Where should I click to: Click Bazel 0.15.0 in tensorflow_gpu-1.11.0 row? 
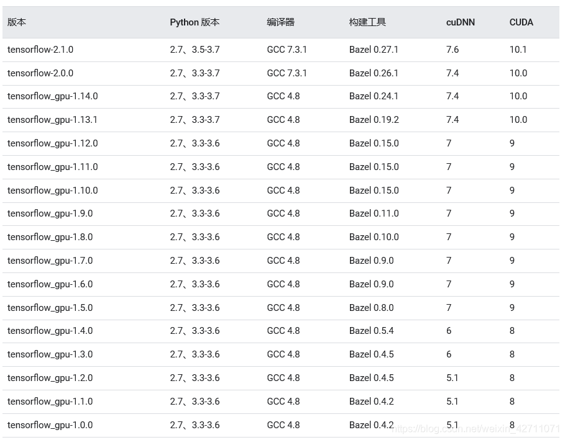[374, 167]
